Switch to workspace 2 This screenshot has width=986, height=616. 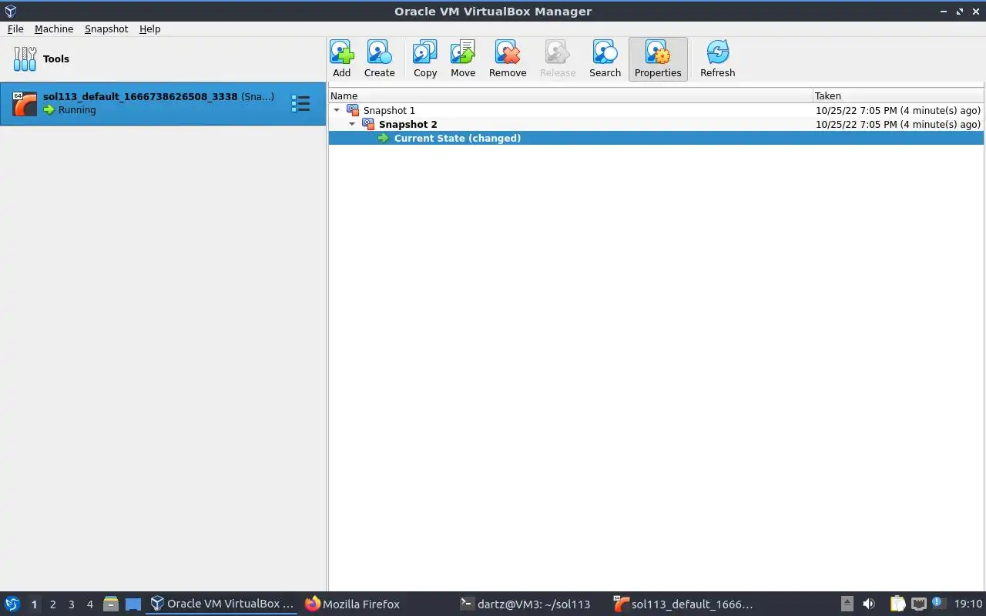click(52, 604)
